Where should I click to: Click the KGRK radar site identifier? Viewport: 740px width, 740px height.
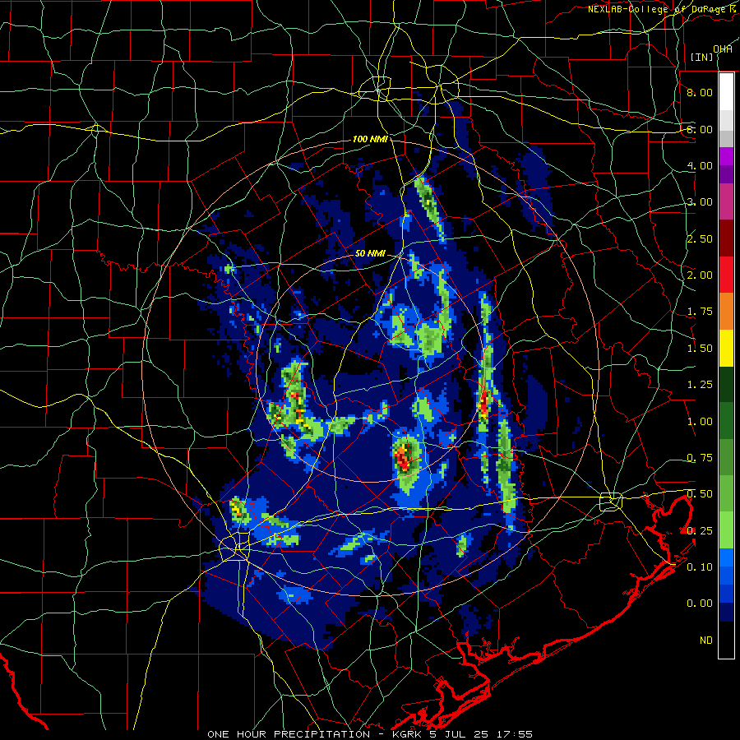coord(408,734)
